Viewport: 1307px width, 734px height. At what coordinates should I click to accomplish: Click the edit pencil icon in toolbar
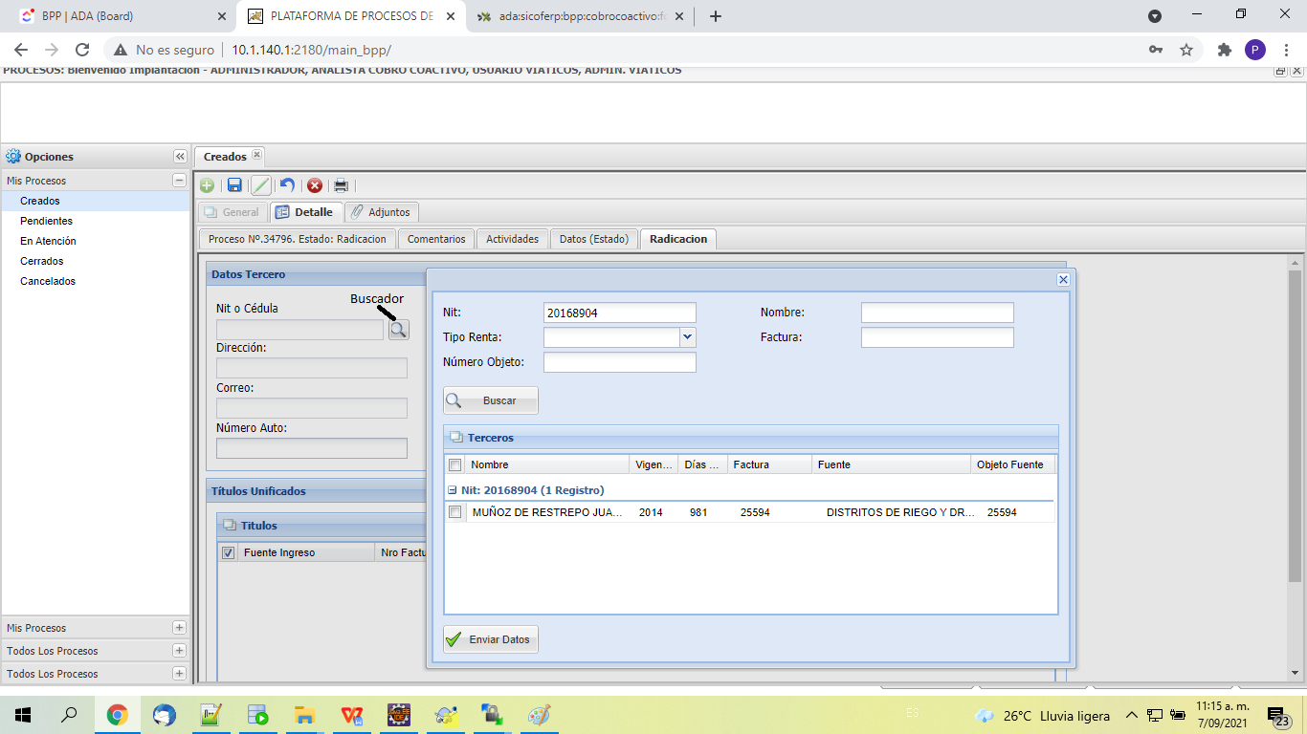point(260,185)
